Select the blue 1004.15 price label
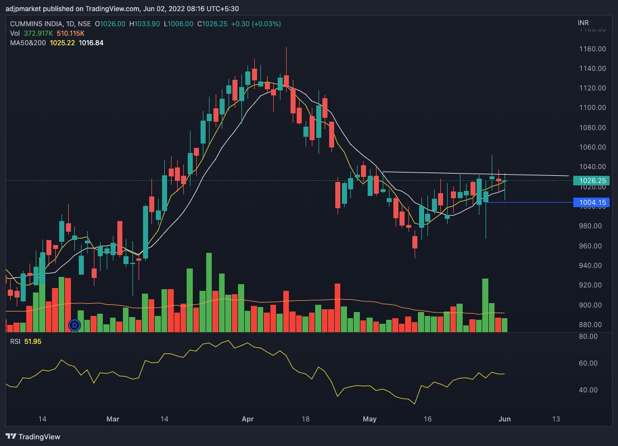The image size is (618, 446). [x=591, y=203]
